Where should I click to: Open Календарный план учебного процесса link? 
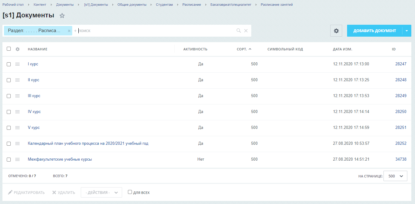[x=88, y=144]
